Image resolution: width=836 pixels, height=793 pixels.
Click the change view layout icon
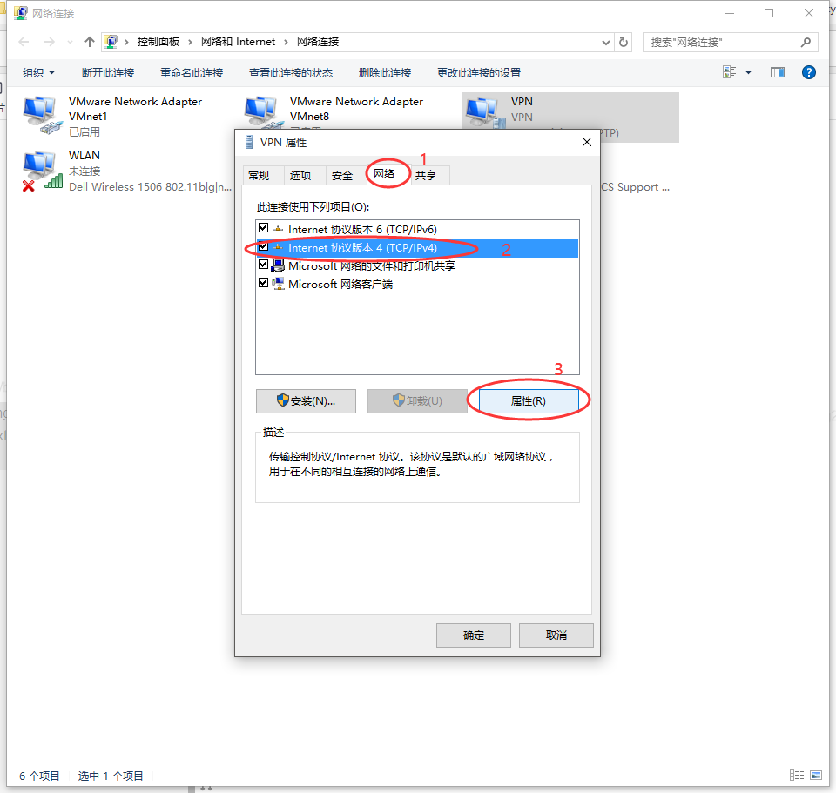[x=730, y=72]
